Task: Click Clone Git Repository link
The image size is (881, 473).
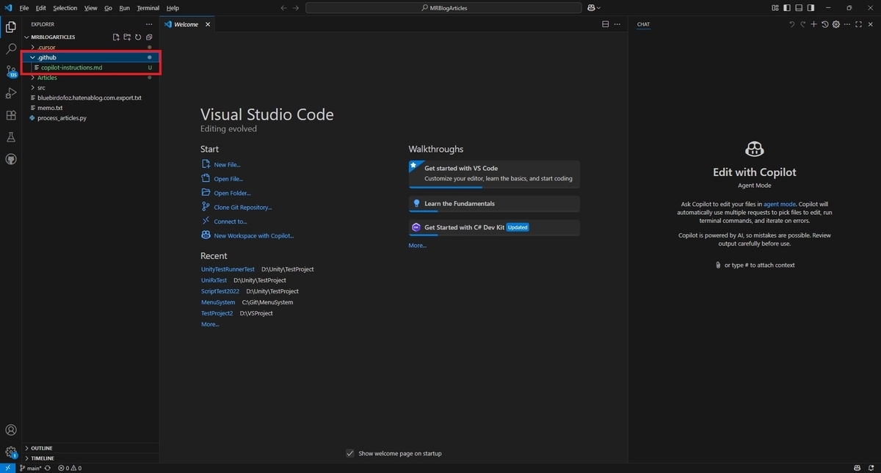Action: tap(242, 208)
